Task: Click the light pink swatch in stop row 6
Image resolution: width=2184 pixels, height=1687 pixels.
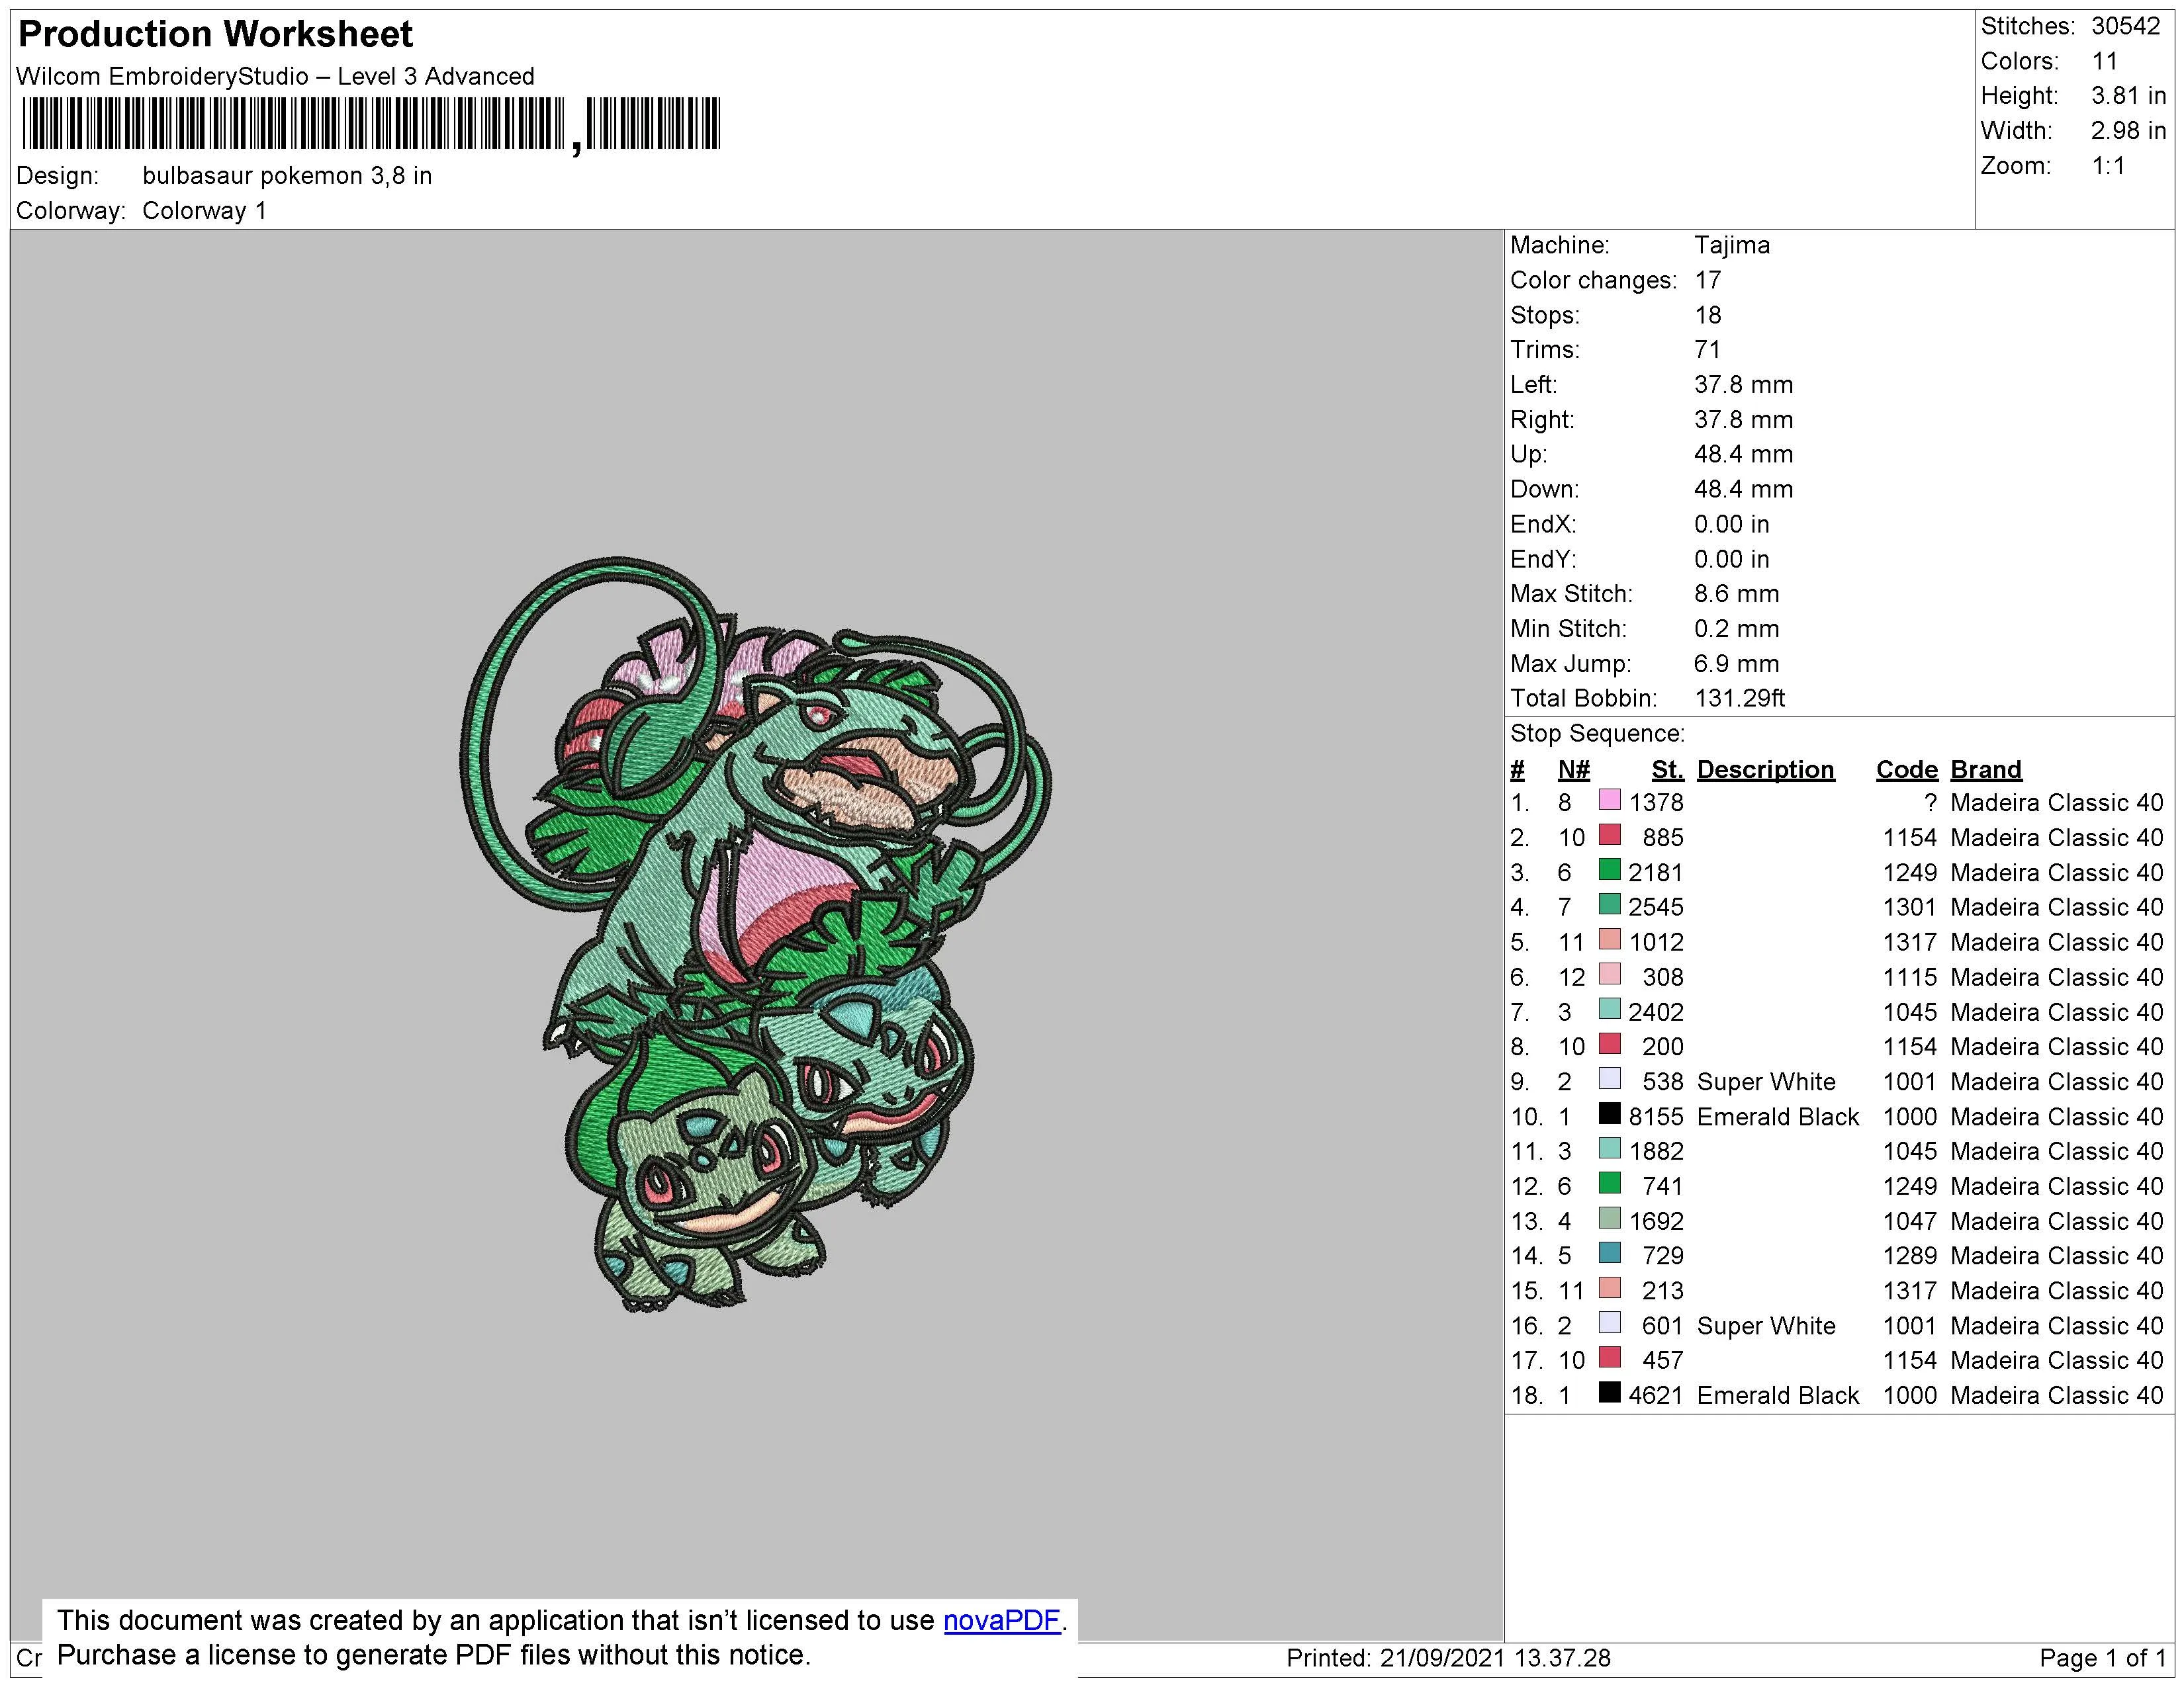Action: (1609, 974)
